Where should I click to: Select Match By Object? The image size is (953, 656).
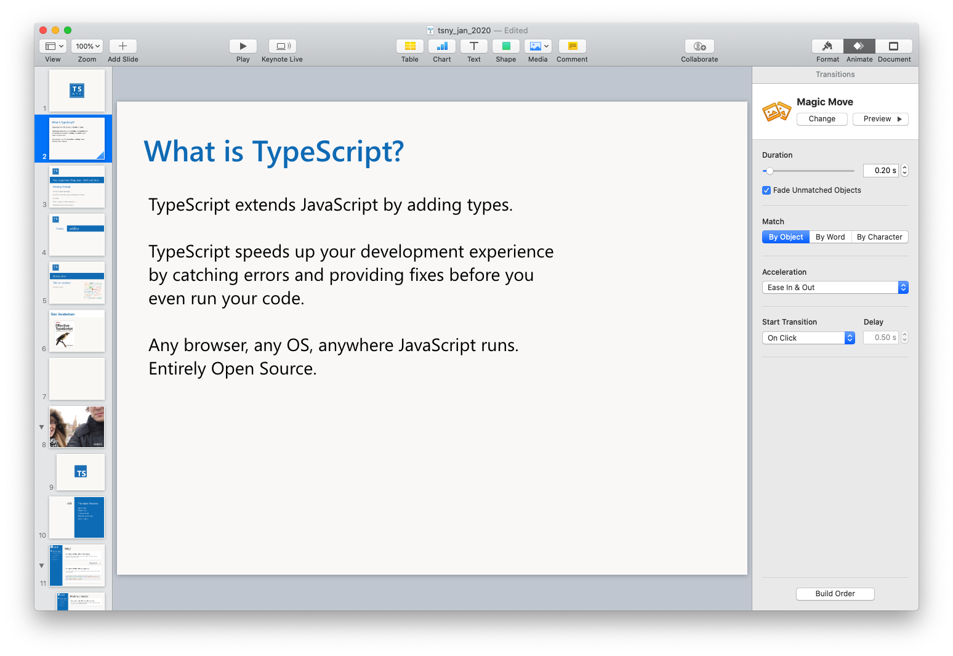pyautogui.click(x=786, y=237)
